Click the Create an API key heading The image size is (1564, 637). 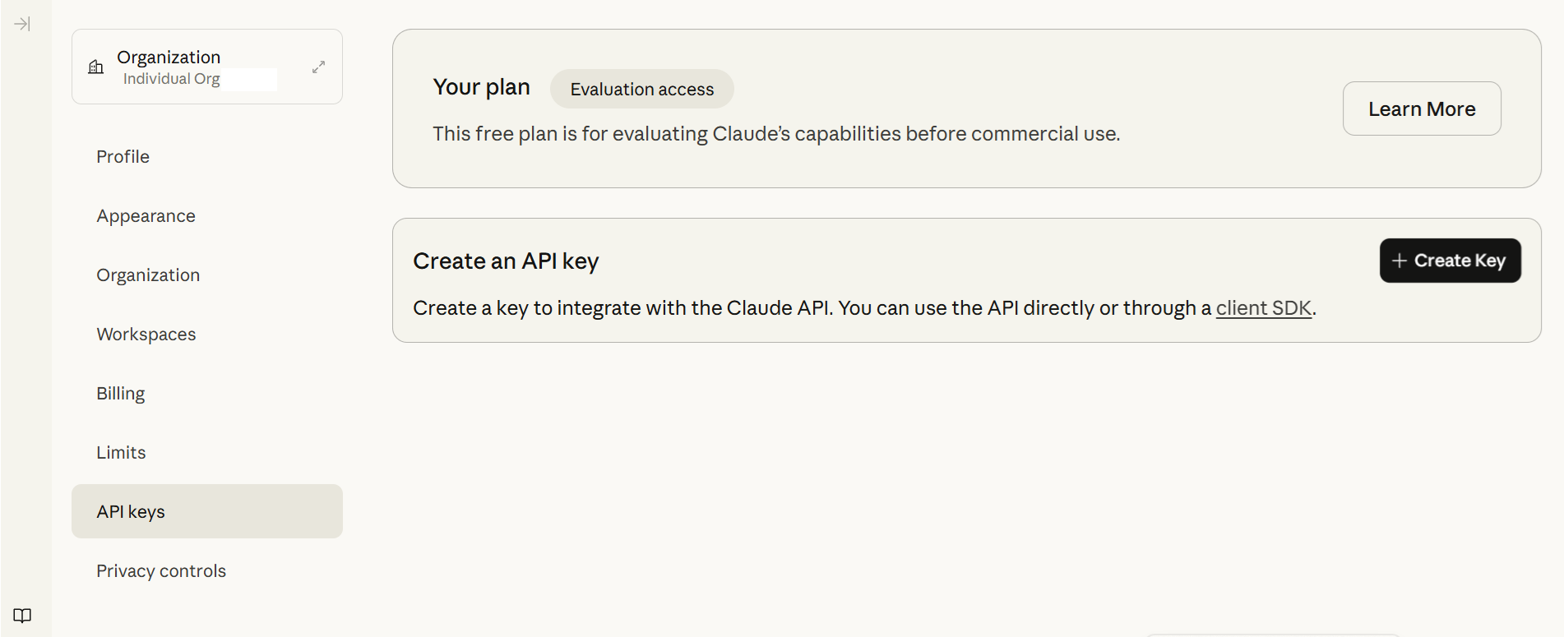click(x=506, y=261)
